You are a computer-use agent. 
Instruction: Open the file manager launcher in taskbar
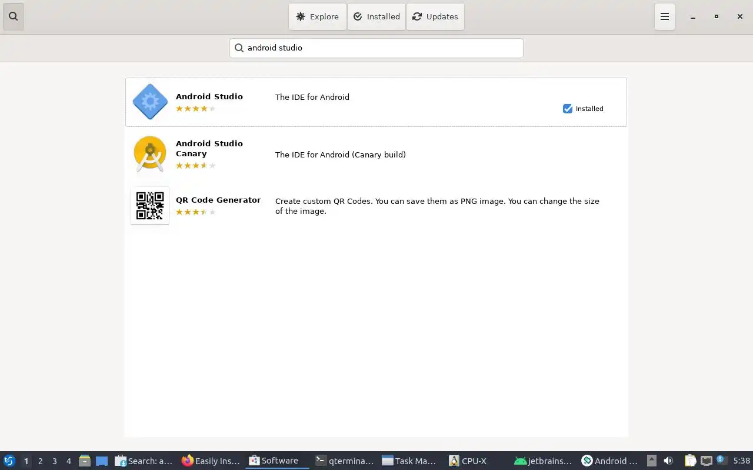pos(85,461)
